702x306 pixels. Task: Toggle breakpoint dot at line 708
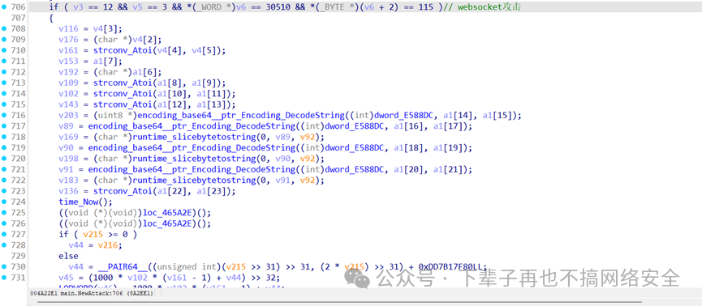tap(4, 28)
